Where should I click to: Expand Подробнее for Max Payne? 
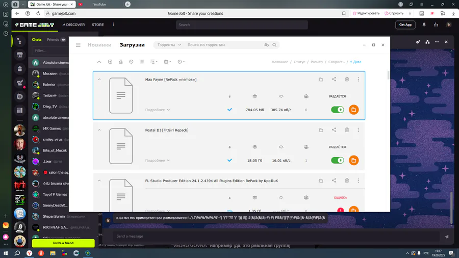[x=158, y=110]
